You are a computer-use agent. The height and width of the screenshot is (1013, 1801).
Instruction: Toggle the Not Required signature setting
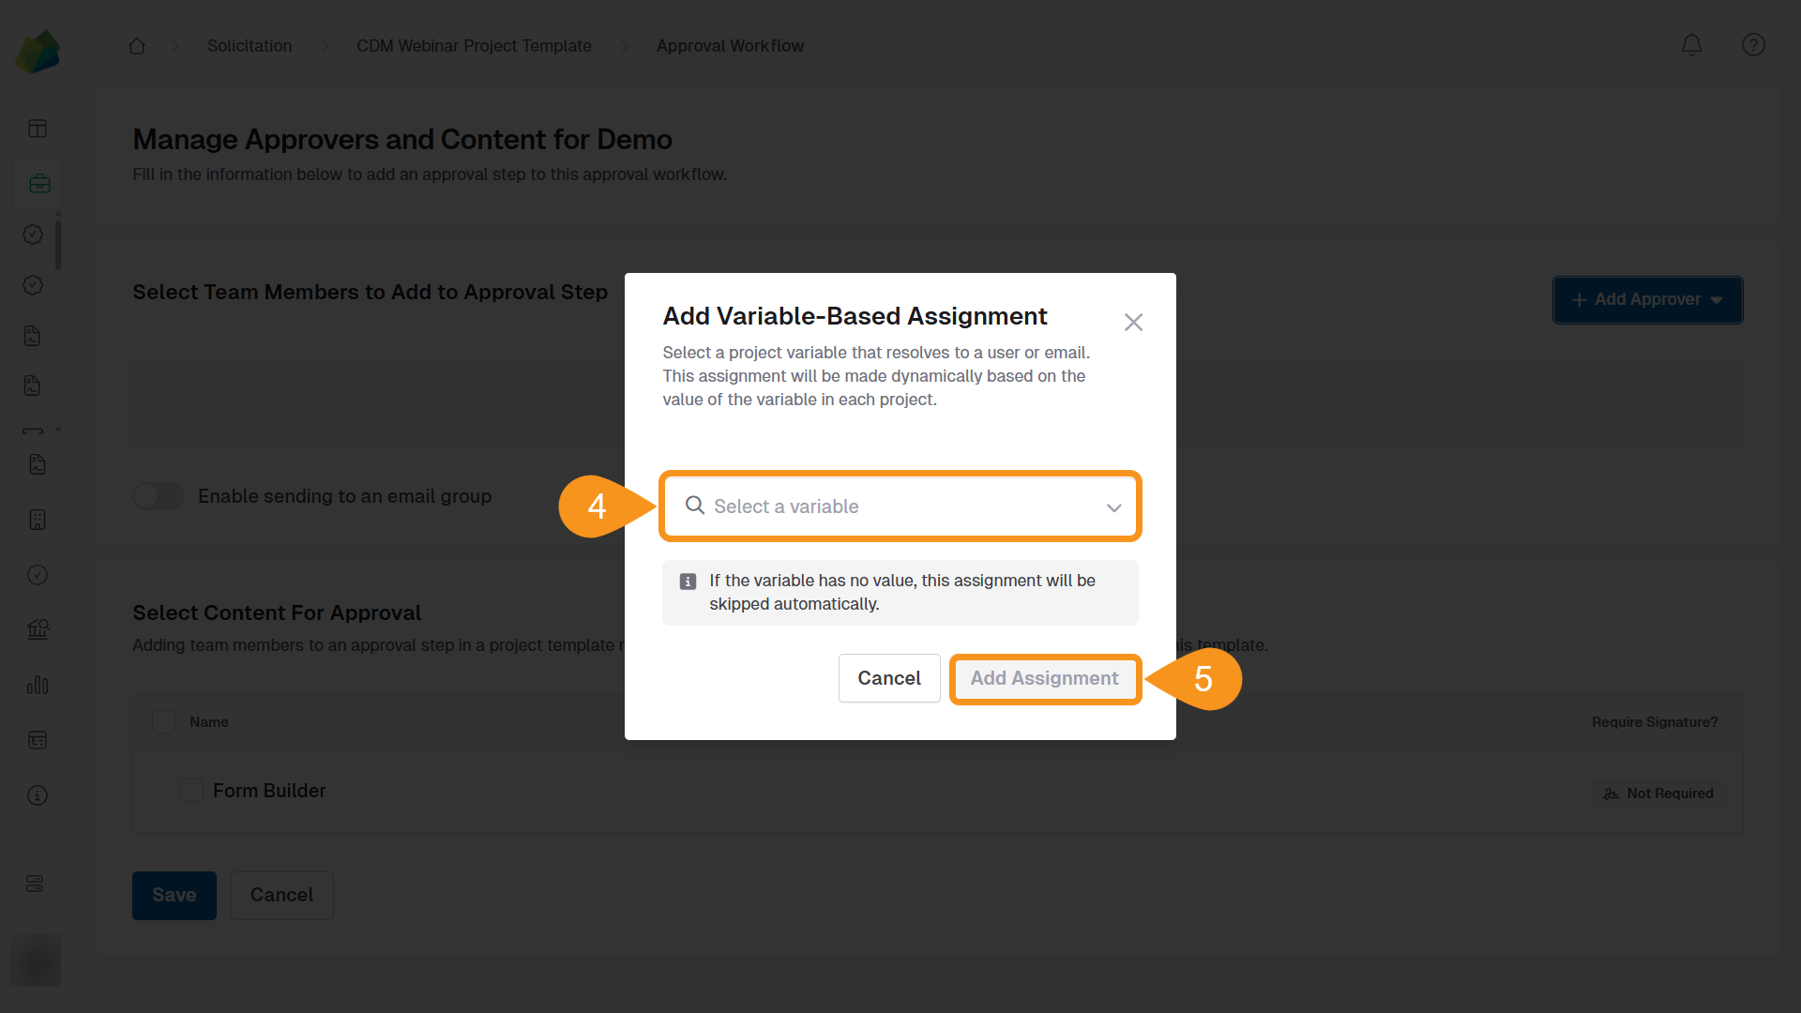1657,793
